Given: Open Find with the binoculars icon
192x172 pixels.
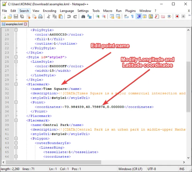Looking at the screenshot, I should pyautogui.click(x=83, y=16).
